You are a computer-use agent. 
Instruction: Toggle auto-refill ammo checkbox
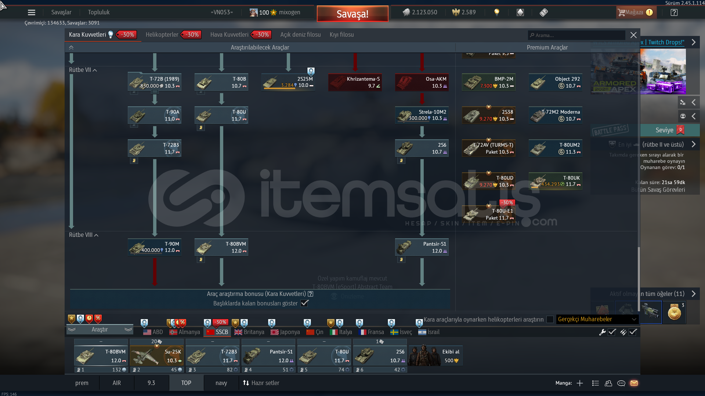[633, 332]
